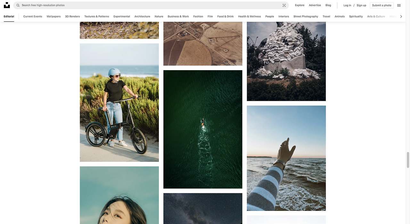Select Textures & Patterns category
The height and width of the screenshot is (224, 410).
(97, 16)
